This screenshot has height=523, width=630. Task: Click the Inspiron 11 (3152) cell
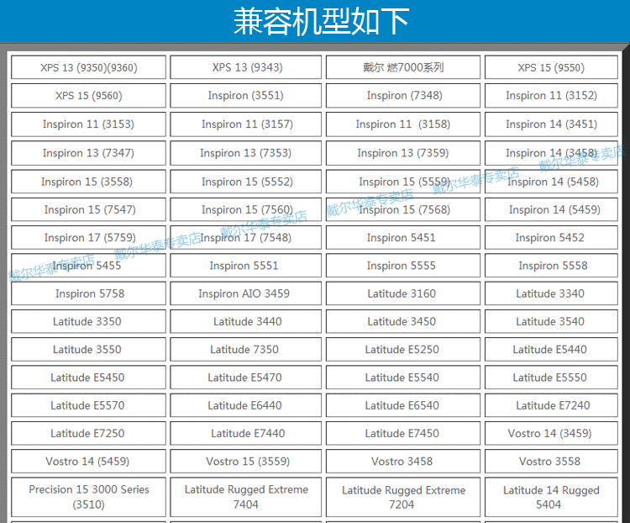tap(551, 95)
